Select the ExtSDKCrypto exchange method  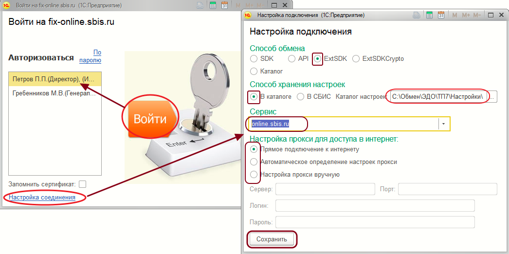(x=356, y=58)
